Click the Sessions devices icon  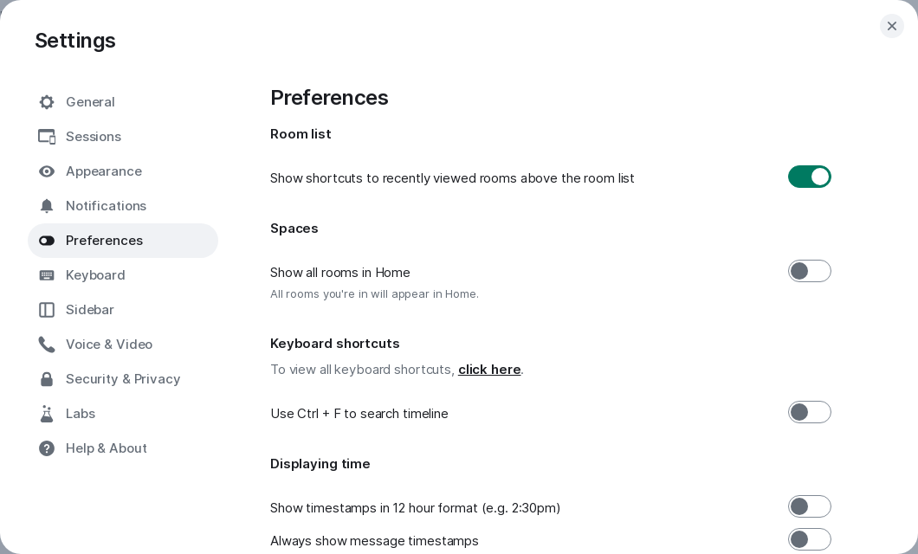[47, 137]
